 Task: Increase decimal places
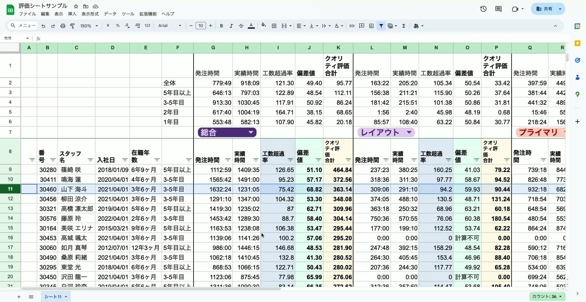coord(137,26)
